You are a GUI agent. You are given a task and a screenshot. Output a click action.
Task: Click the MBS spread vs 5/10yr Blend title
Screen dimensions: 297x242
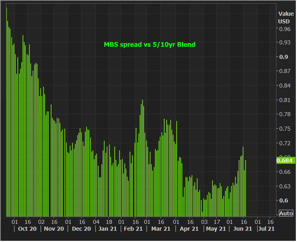[x=150, y=44]
